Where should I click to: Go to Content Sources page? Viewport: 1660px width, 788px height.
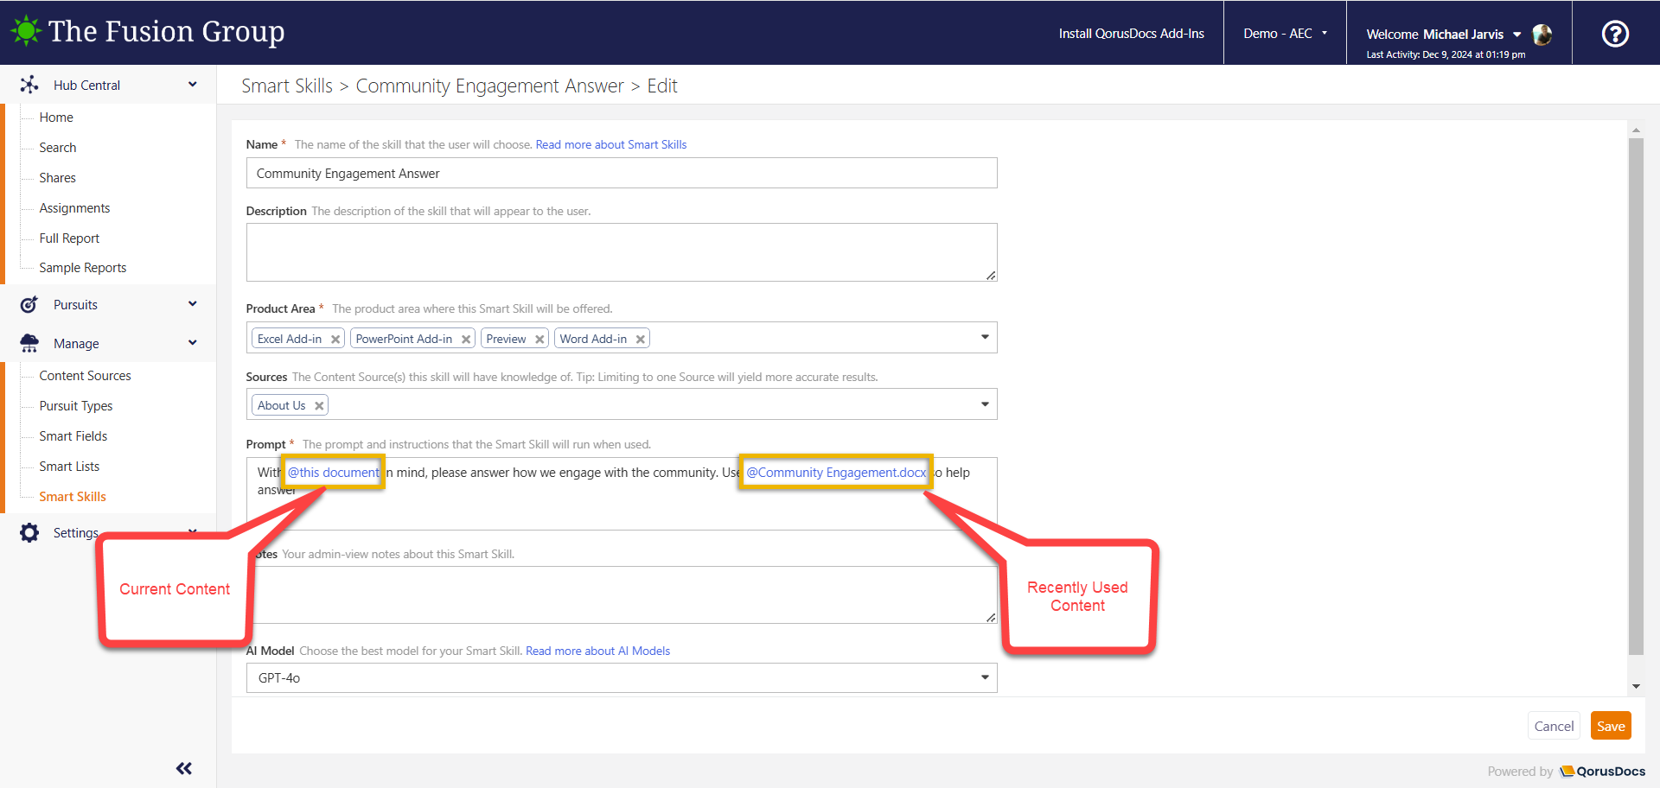tap(85, 376)
